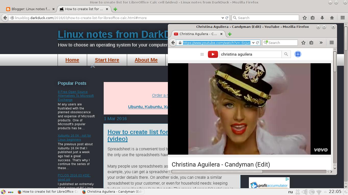Click 'Order a' link in pink banner

pyautogui.click(x=160, y=95)
